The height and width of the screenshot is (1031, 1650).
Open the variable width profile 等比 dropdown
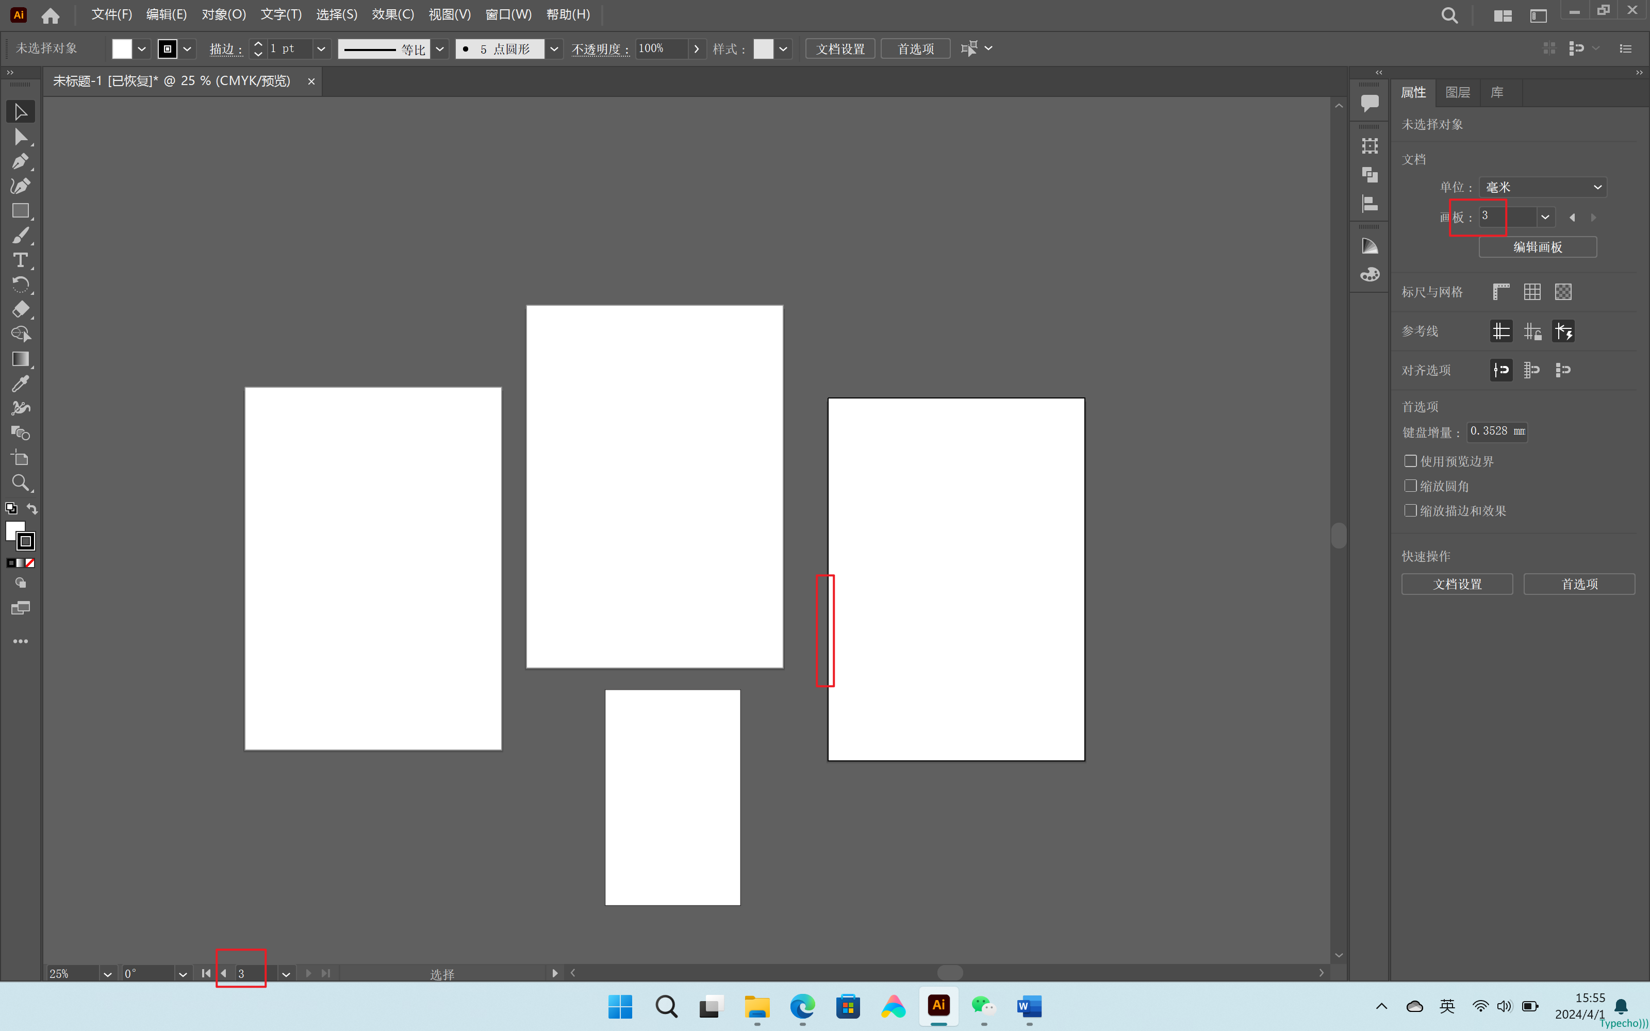[440, 48]
